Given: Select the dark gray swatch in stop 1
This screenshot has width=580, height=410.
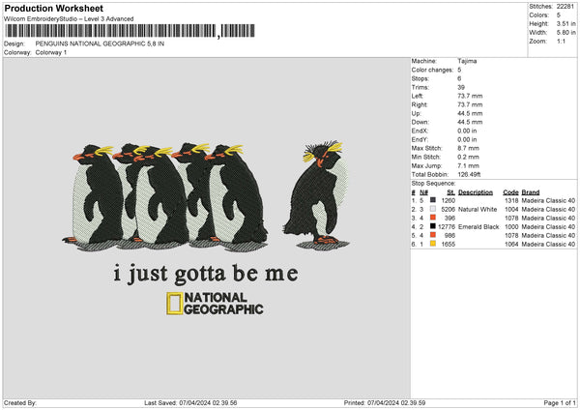Looking at the screenshot, I should point(432,200).
